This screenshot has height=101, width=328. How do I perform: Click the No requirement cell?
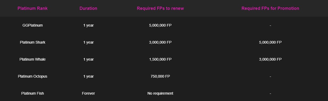pos(160,93)
